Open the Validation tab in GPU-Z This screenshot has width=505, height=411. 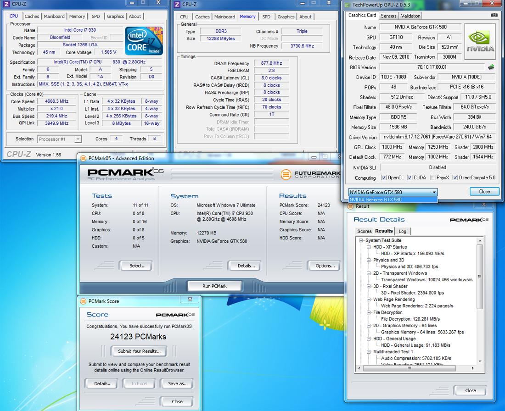click(410, 16)
